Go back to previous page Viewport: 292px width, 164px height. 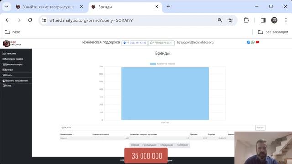[x=7, y=20]
